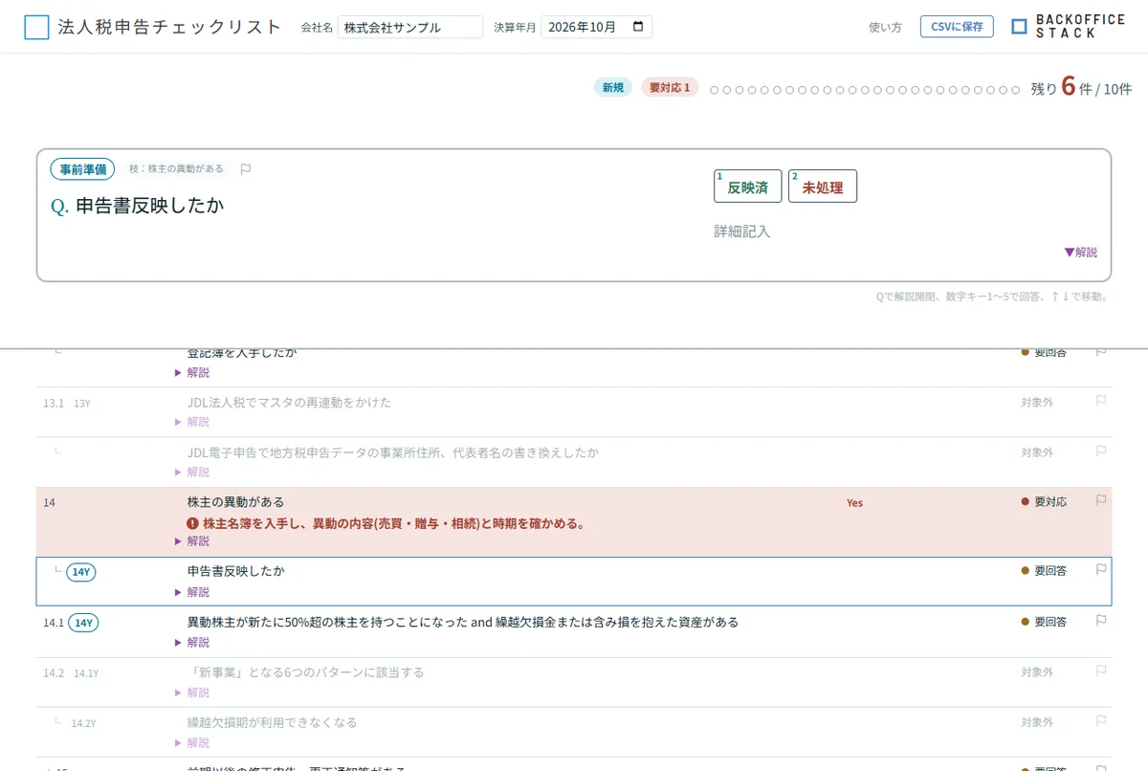Click the 枝：株主の異動がある branch label
Screen dimensions: 1148x771
(x=176, y=169)
